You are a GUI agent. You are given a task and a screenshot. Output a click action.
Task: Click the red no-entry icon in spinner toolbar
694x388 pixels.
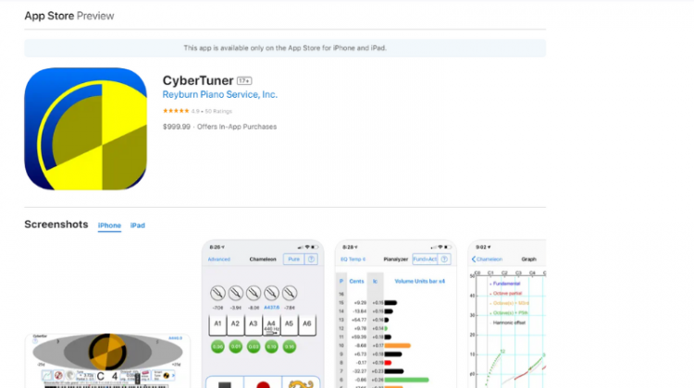pyautogui.click(x=58, y=376)
